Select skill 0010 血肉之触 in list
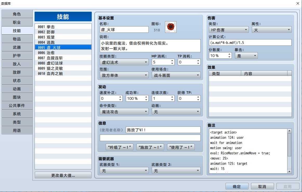This screenshot has width=302, height=192. [63, 74]
